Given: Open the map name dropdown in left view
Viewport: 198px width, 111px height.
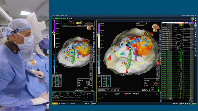Looking at the screenshot, I should coord(75,21).
